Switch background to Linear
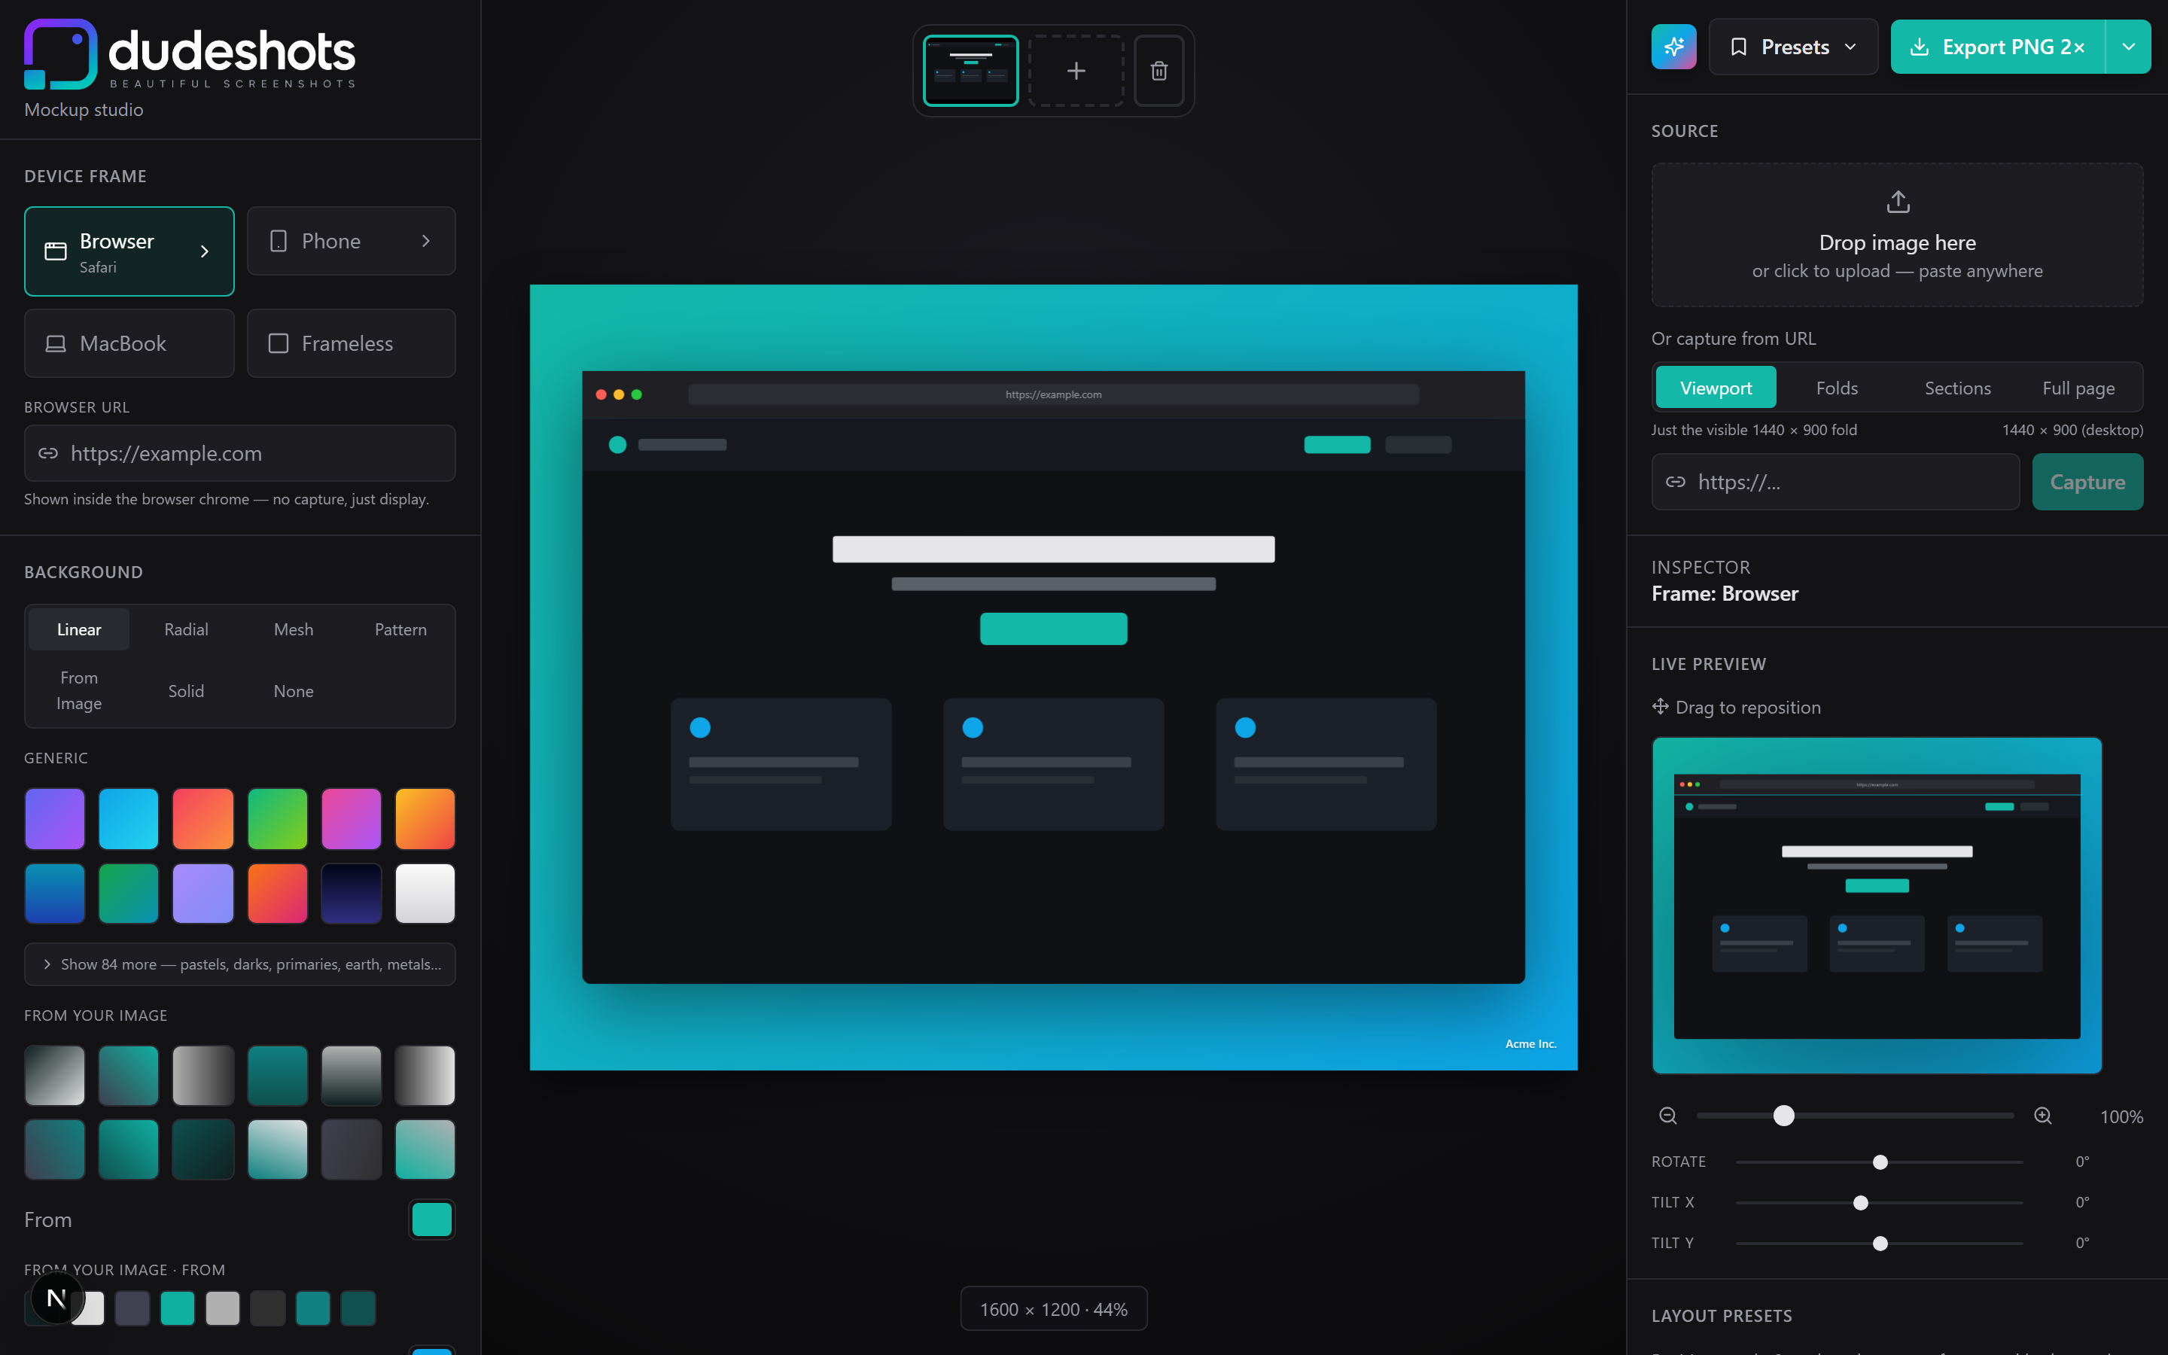 click(79, 629)
